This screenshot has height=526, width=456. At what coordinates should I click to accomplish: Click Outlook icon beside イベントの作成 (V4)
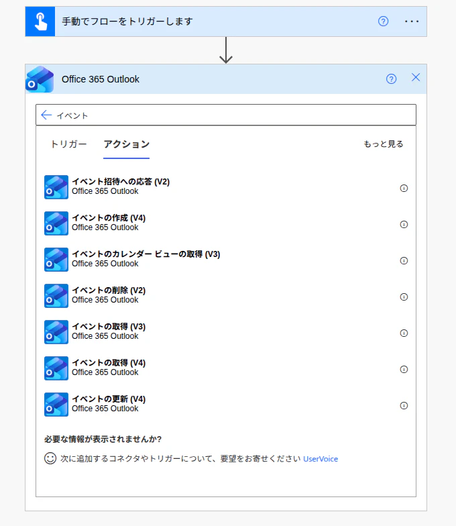tap(56, 223)
